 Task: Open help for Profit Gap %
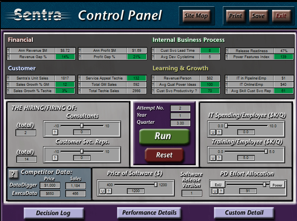click(x=80, y=57)
